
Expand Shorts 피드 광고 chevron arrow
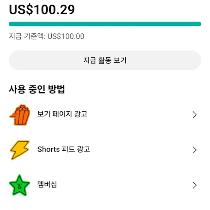click(195, 150)
